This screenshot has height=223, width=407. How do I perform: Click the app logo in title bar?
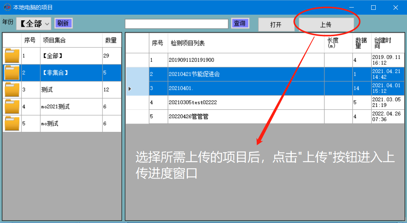(x=7, y=7)
